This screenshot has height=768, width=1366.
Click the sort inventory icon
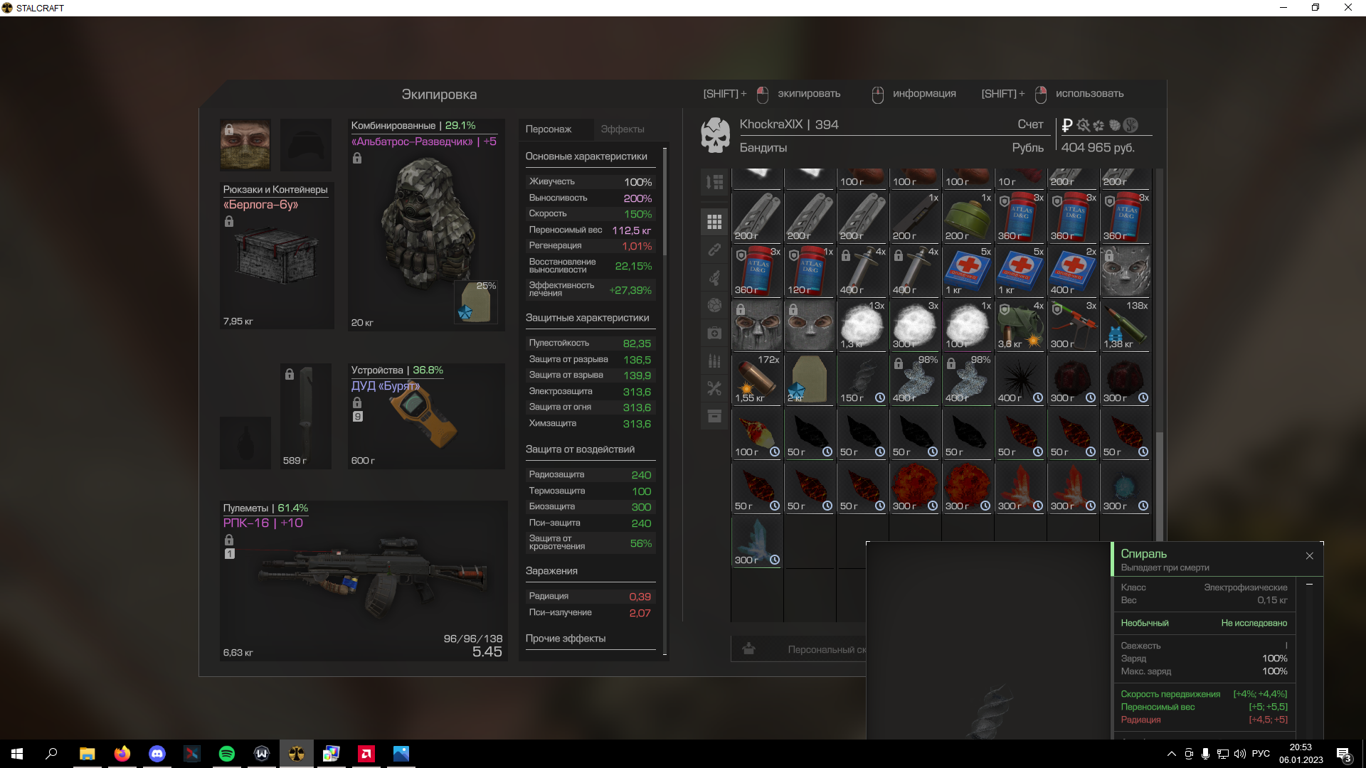coord(714,182)
